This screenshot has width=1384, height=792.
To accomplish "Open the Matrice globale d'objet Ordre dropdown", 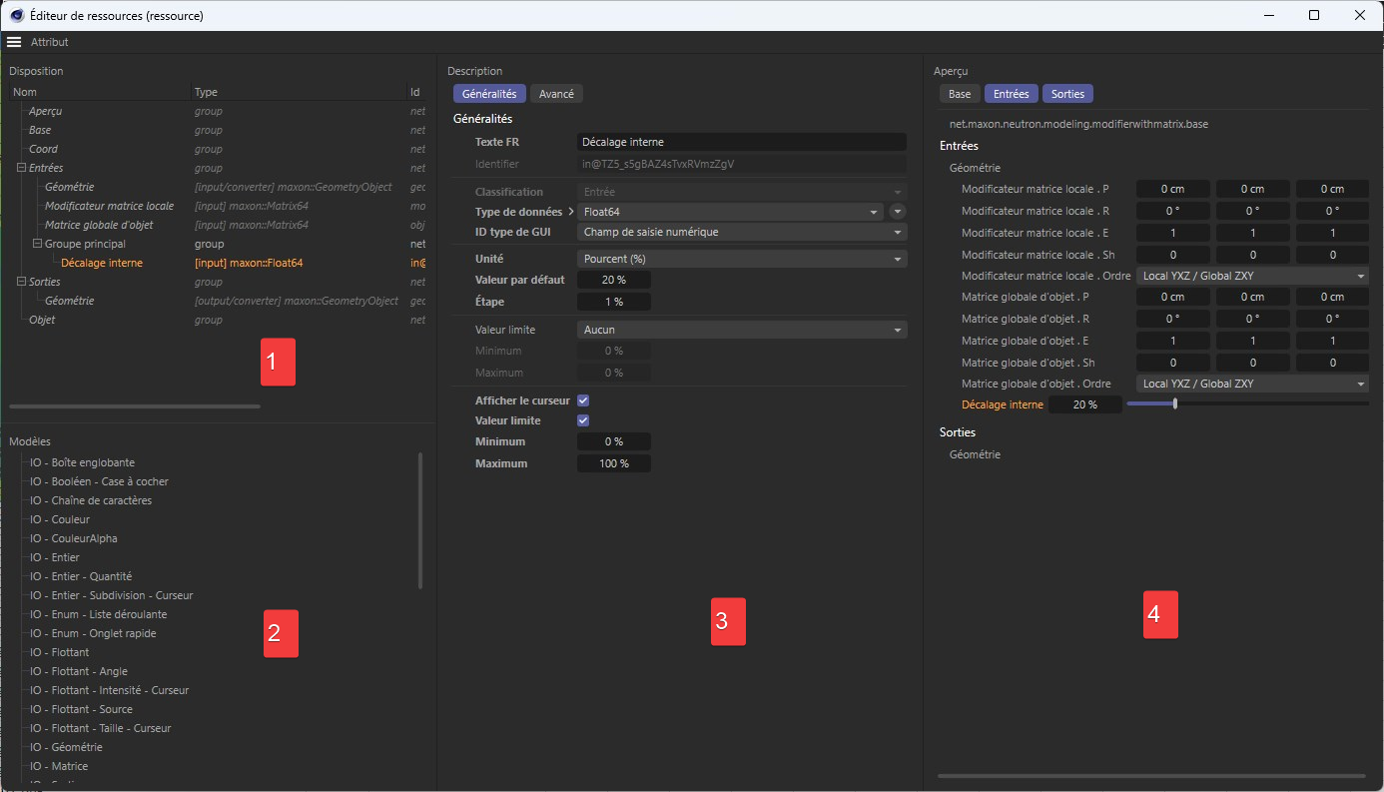I will [1252, 384].
